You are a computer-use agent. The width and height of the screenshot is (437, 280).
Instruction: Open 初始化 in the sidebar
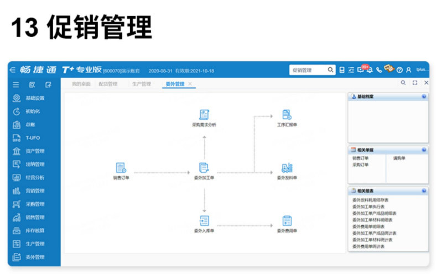[33, 112]
